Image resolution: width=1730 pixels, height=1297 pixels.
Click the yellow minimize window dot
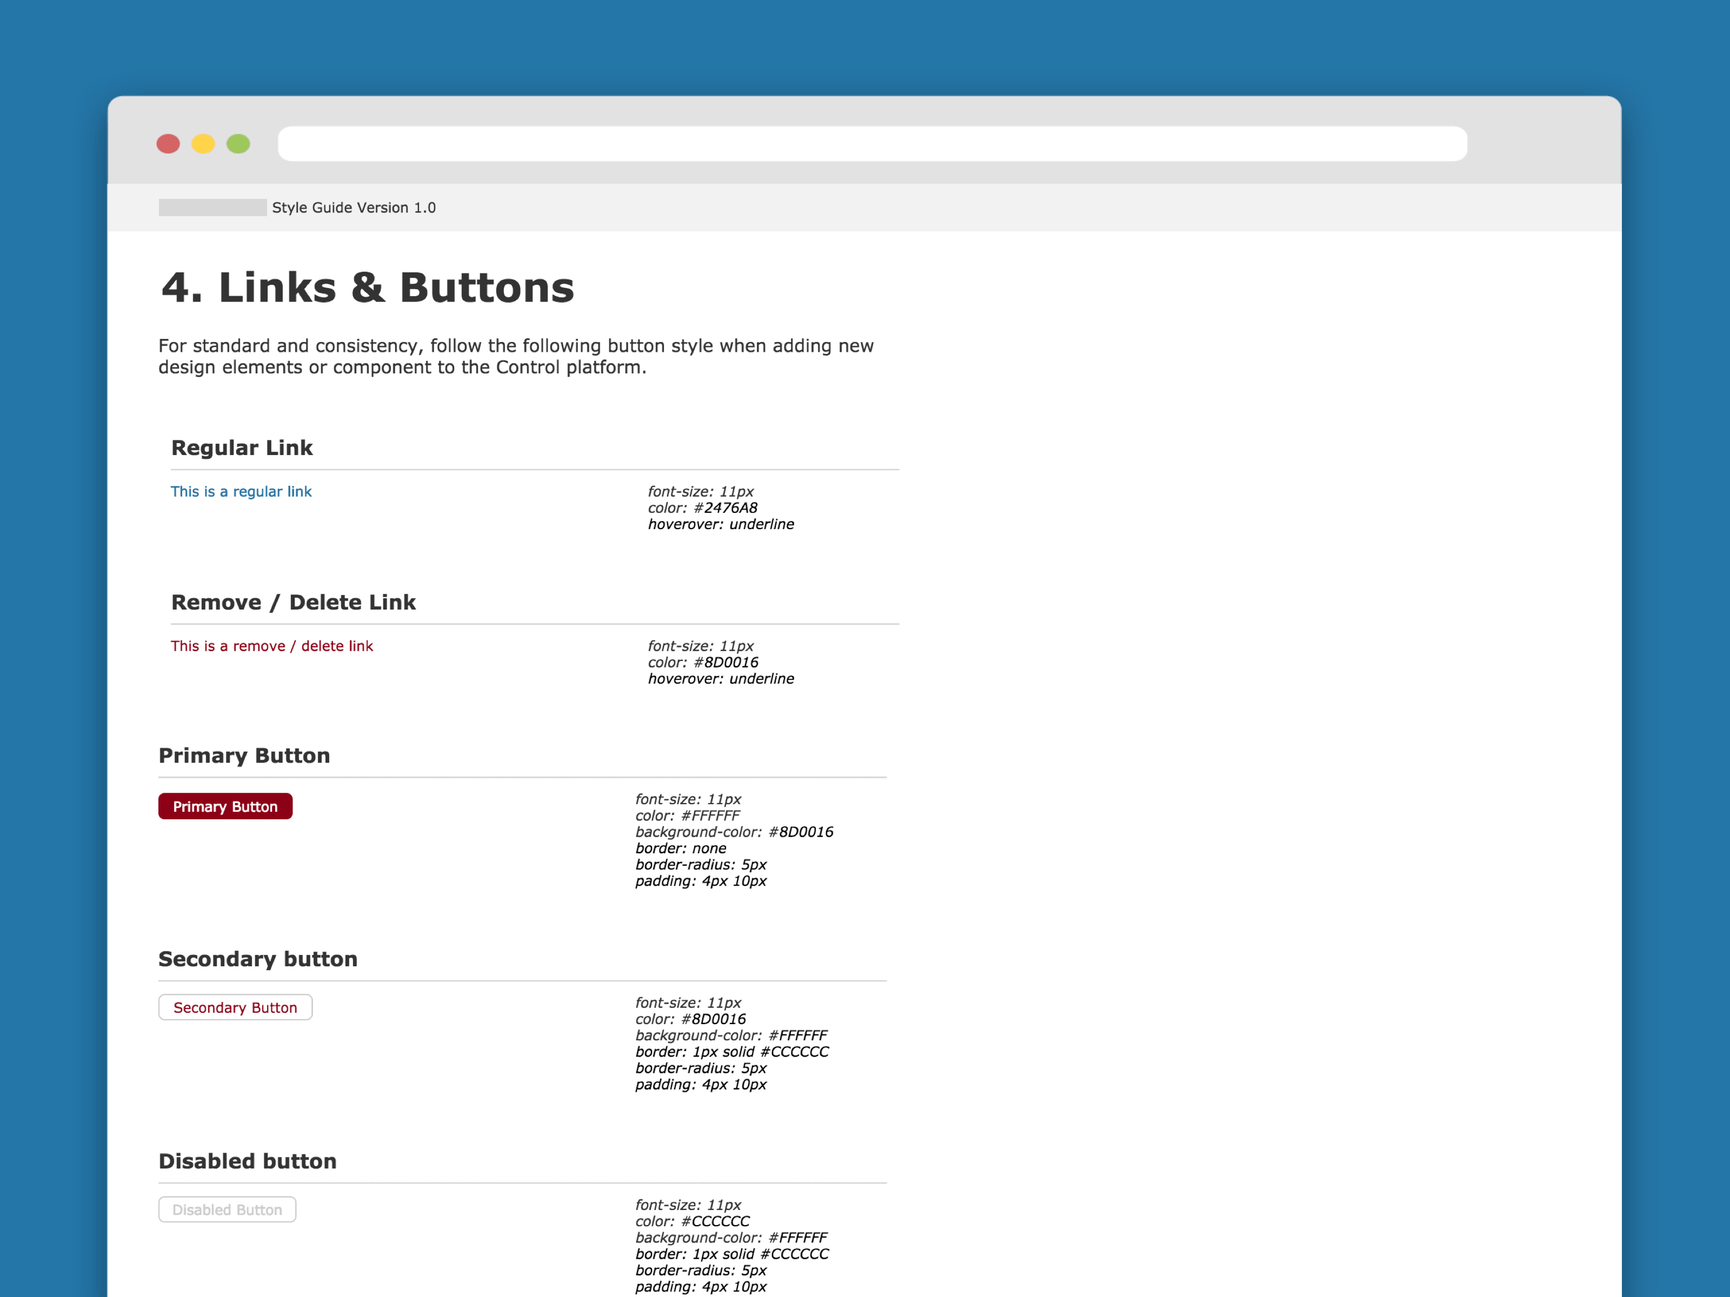pos(203,144)
